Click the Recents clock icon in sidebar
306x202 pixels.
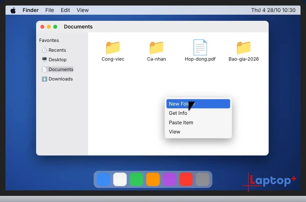pyautogui.click(x=44, y=50)
